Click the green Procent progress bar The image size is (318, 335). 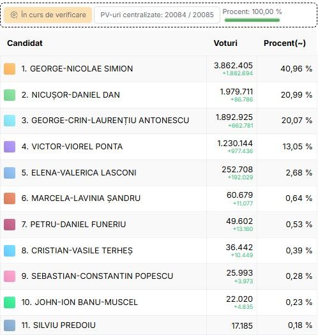[252, 20]
